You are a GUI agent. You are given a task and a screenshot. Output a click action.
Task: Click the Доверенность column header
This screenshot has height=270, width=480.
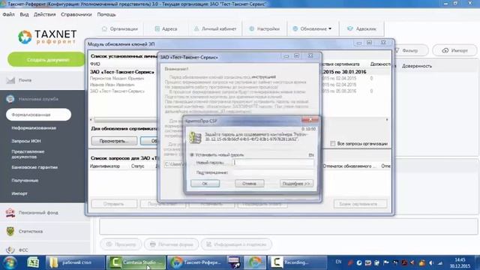[x=417, y=66]
